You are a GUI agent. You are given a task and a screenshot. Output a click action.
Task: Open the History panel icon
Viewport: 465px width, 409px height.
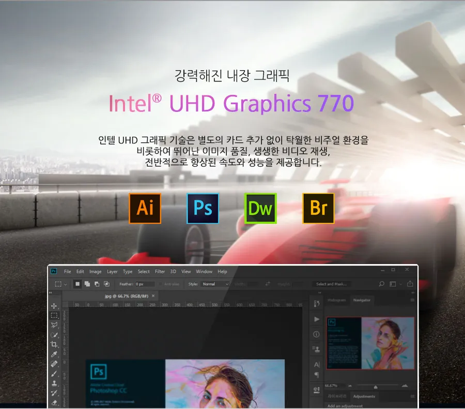click(316, 303)
